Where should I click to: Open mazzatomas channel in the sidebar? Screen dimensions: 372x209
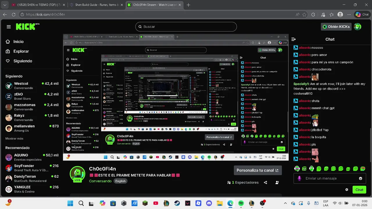32,107
